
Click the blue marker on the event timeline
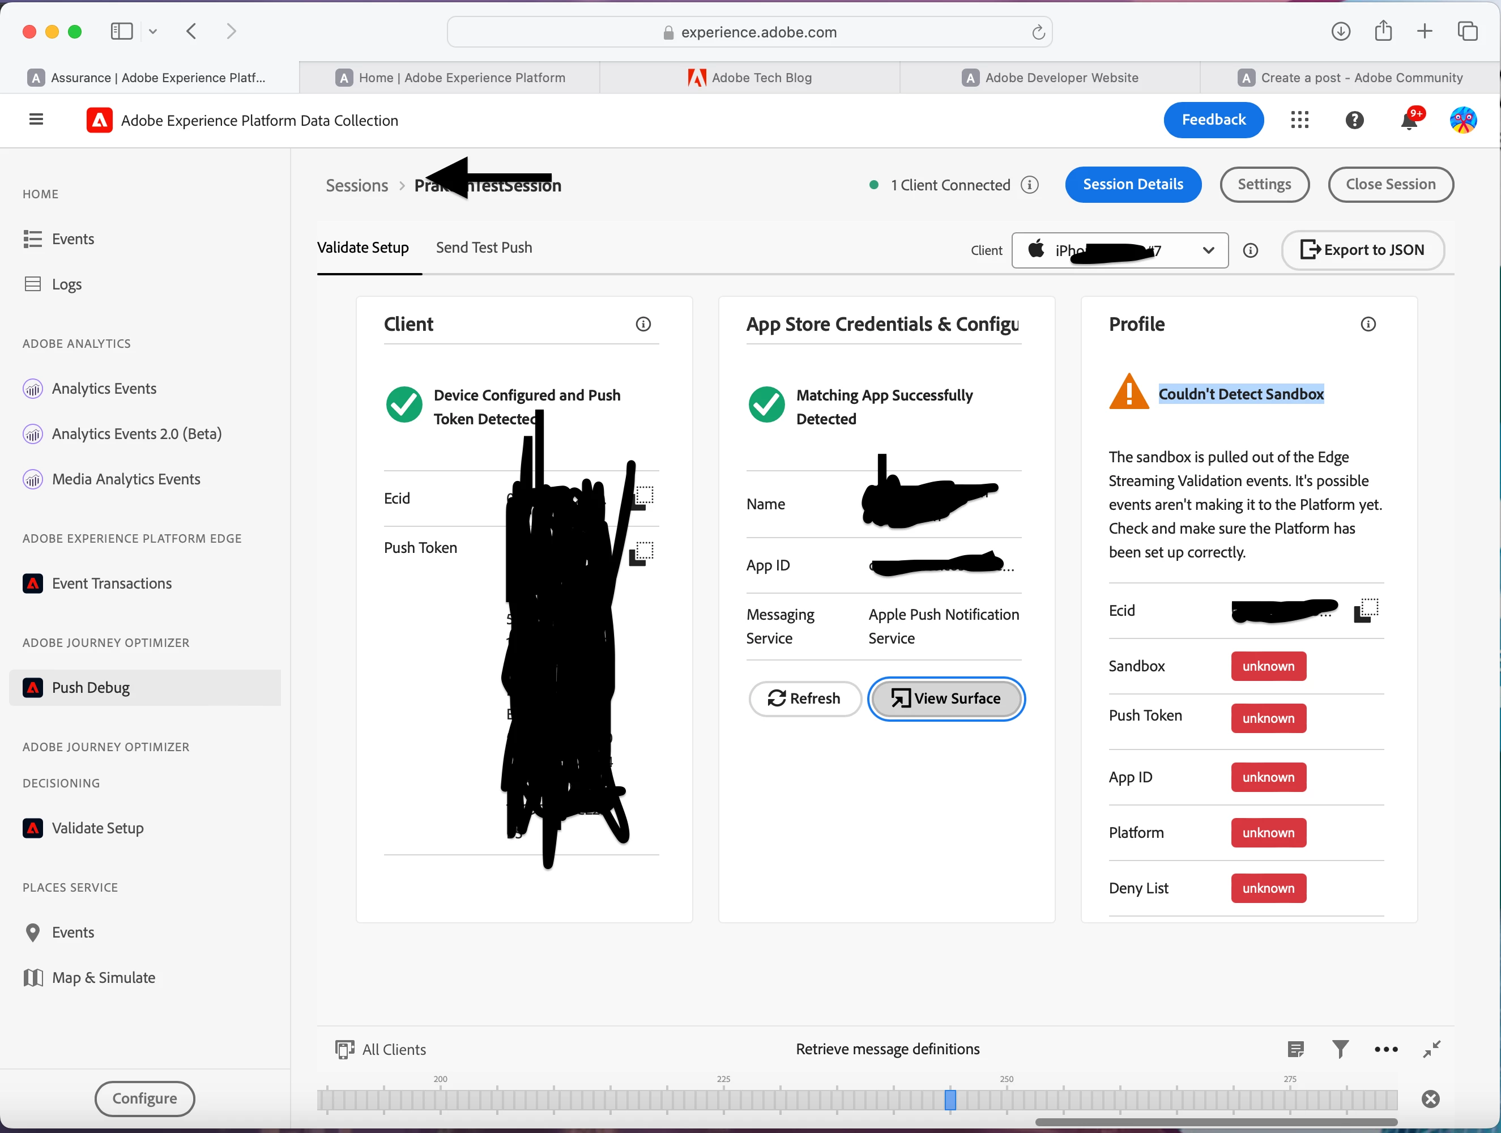coord(949,1099)
